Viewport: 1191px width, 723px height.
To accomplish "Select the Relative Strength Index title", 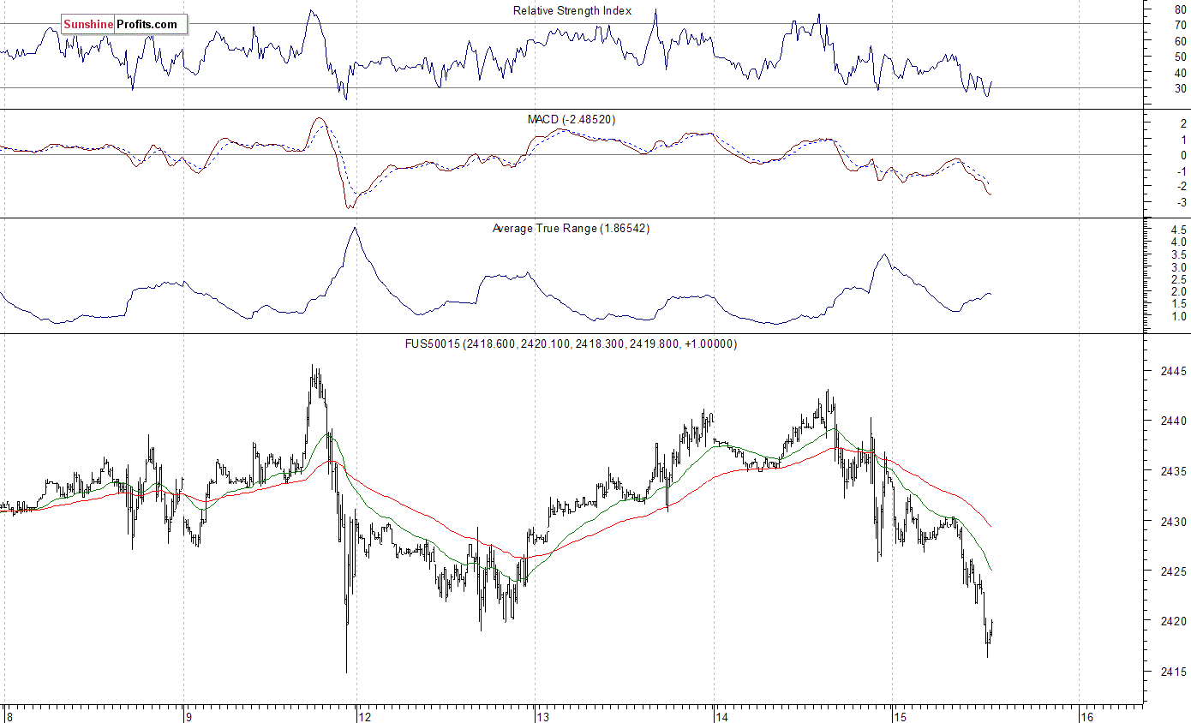I will pos(572,10).
